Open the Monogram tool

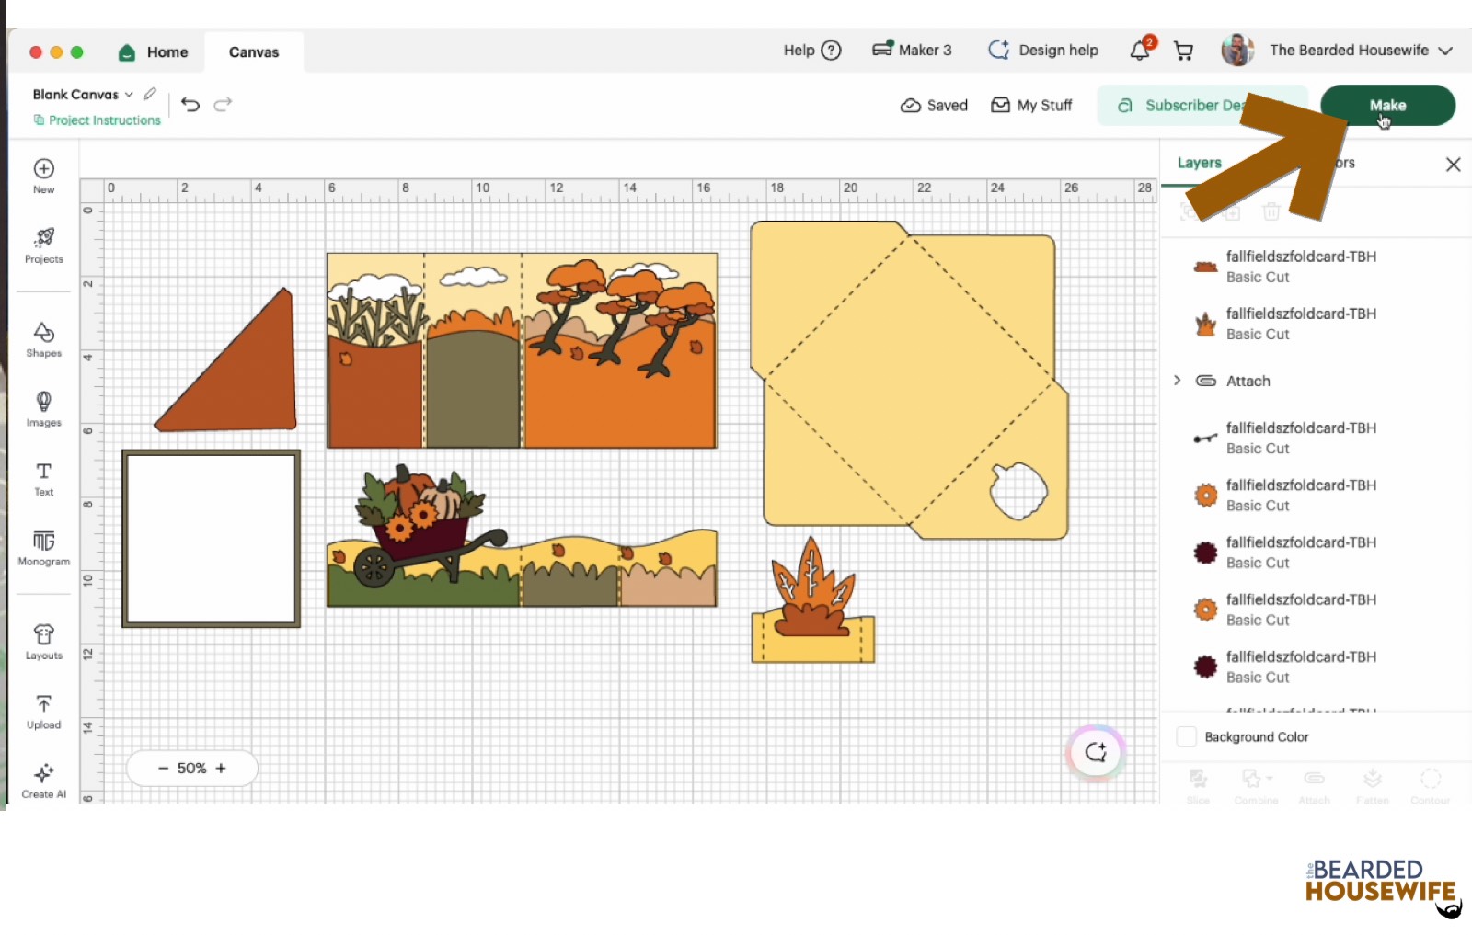[x=43, y=548]
